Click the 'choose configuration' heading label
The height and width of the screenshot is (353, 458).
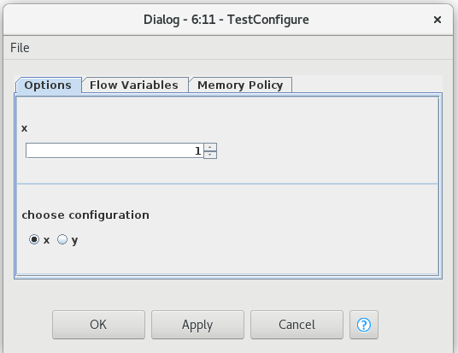coord(85,215)
